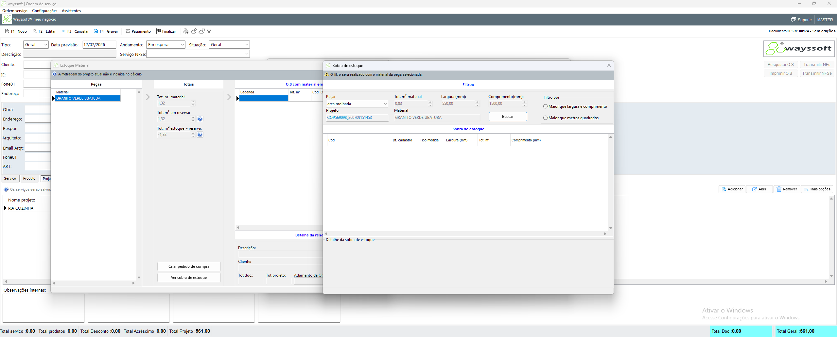Click F2 - Editar in the toolbar

tap(44, 31)
